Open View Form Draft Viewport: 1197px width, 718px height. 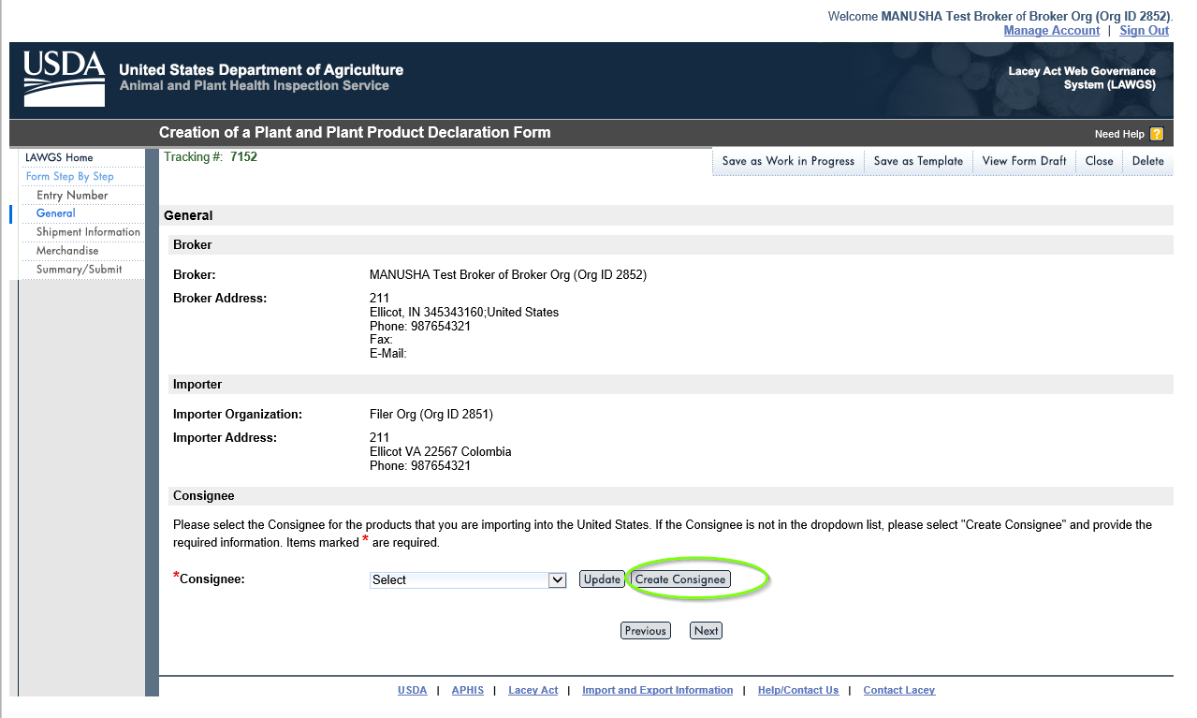(x=1024, y=161)
